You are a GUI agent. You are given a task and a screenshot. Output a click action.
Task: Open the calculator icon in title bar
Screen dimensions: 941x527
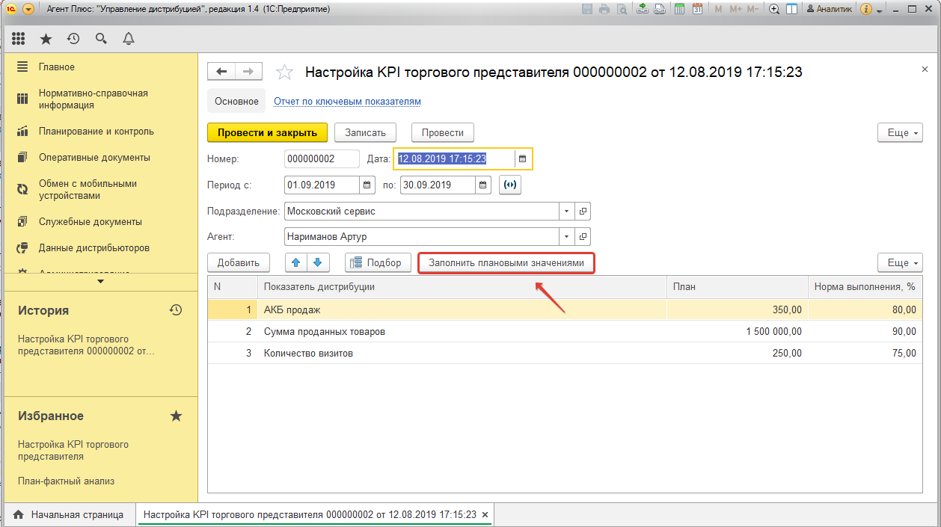click(x=680, y=9)
